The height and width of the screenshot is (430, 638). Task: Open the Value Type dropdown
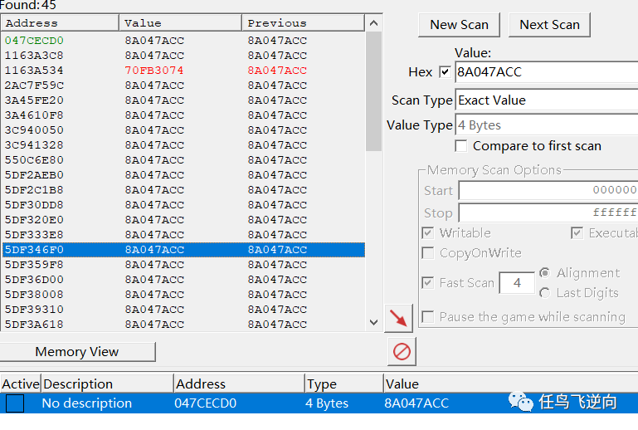coord(547,125)
